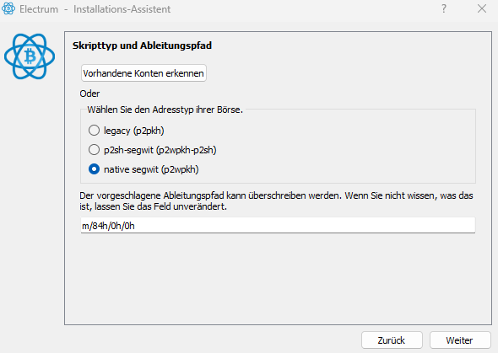Click the p2sh-segwit (p2wpkh-p2sh) label text
This screenshot has width=498, height=353.
point(160,150)
